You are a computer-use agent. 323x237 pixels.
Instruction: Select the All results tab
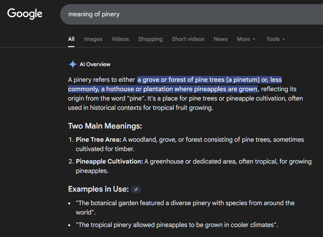point(71,39)
